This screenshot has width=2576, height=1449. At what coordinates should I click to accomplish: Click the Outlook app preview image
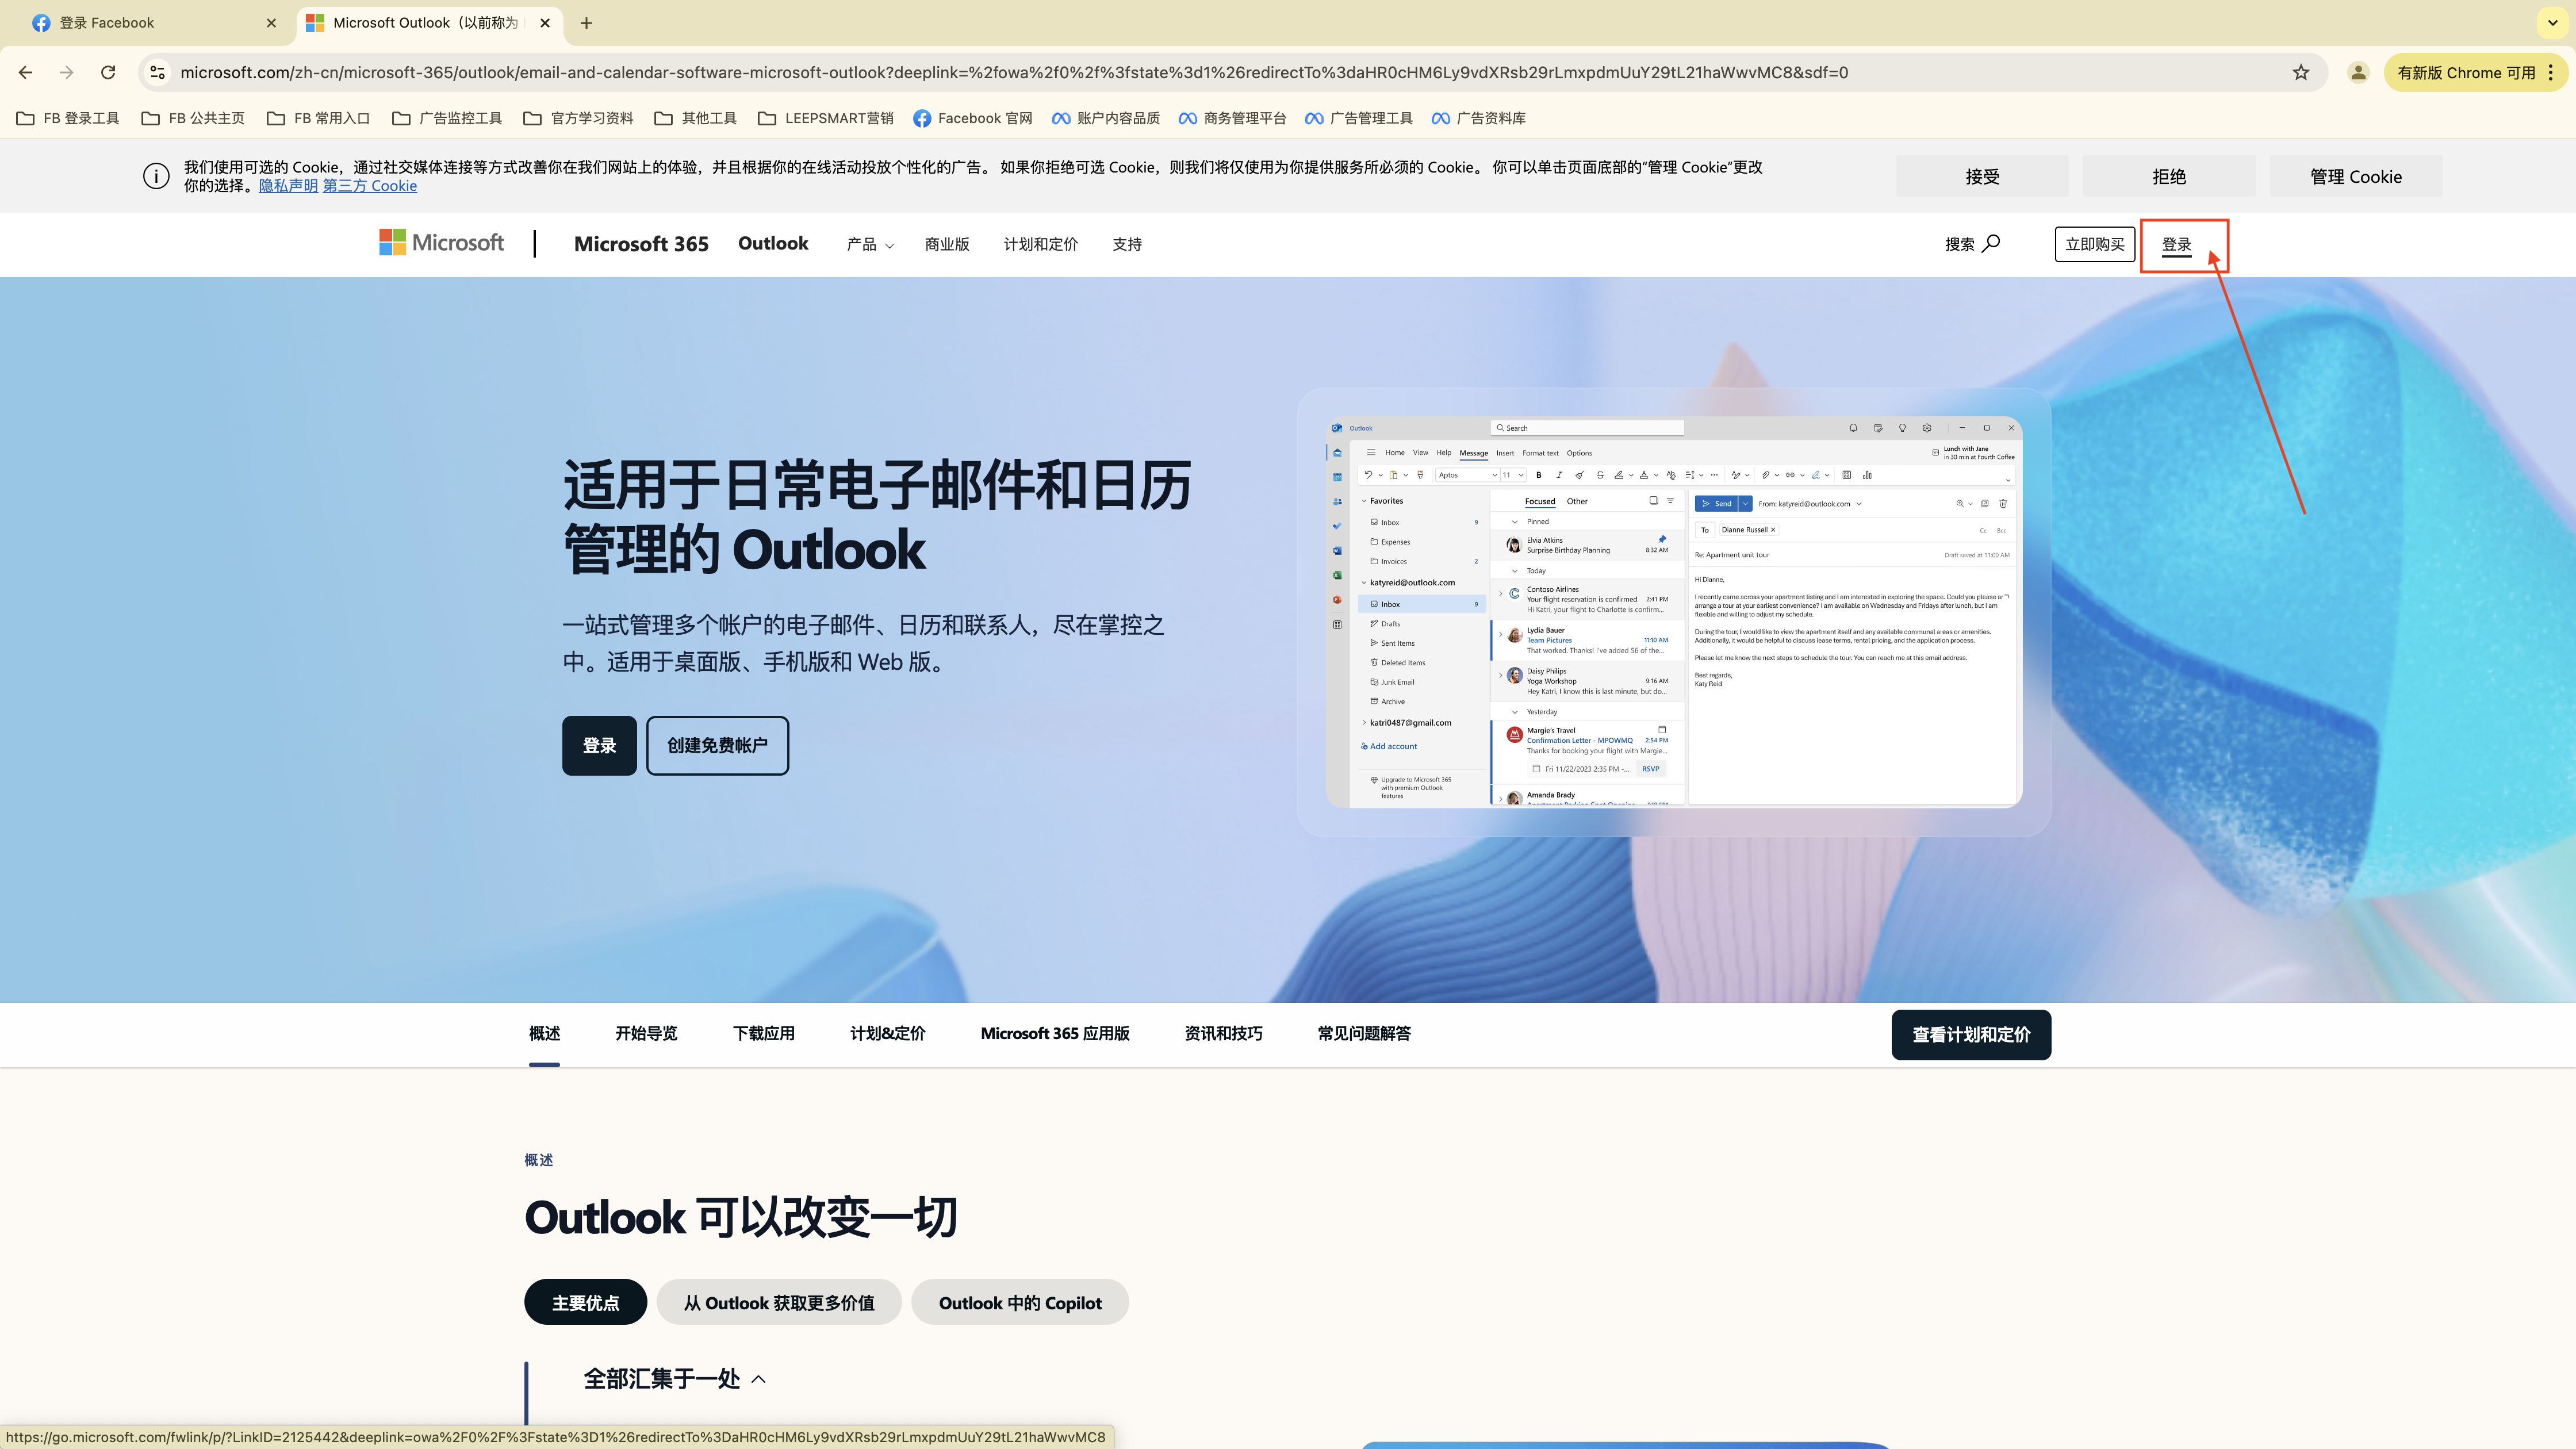pyautogui.click(x=1674, y=611)
